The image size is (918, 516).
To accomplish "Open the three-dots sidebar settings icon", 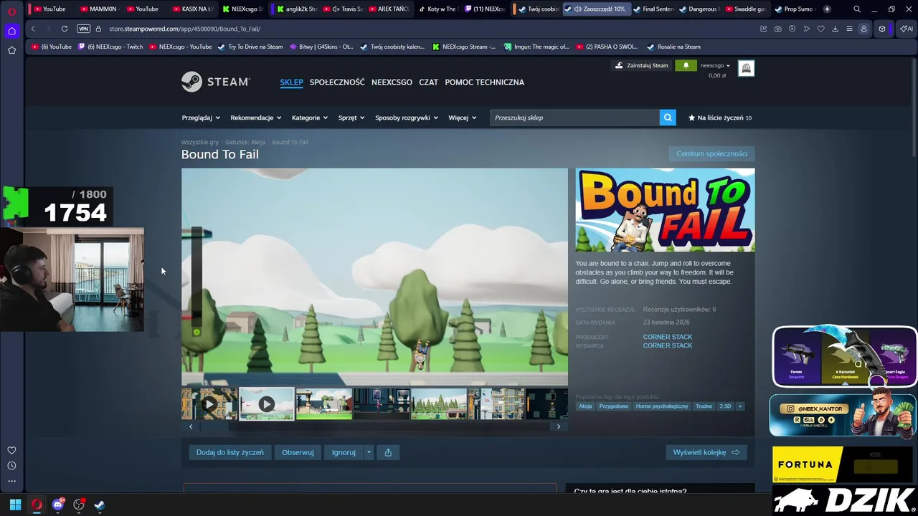I will (11, 482).
